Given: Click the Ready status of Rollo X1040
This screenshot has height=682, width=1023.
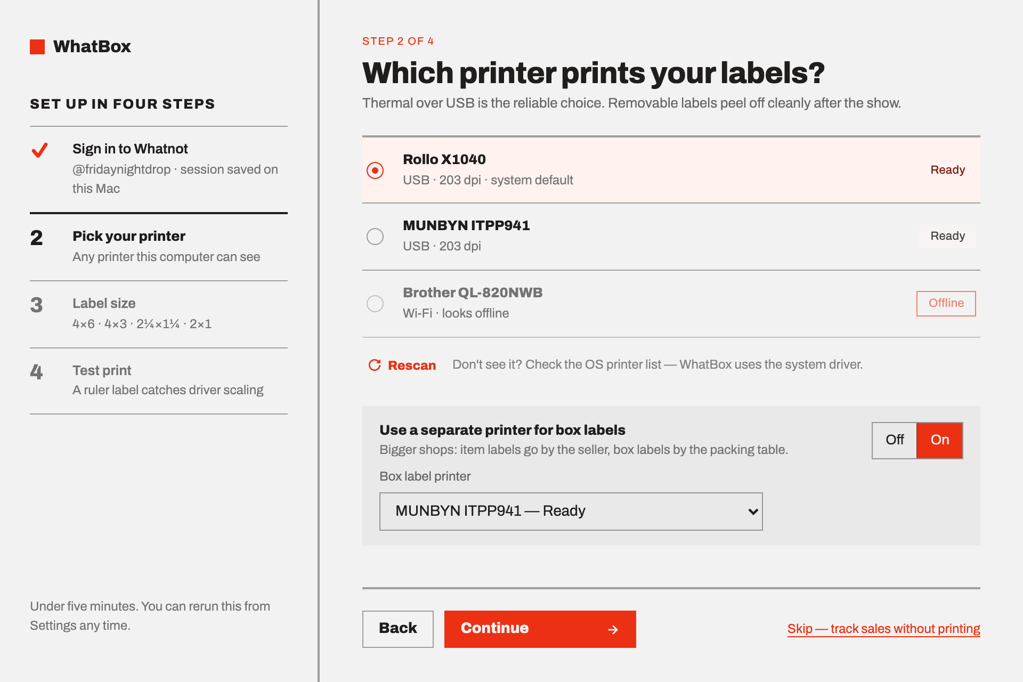Looking at the screenshot, I should (x=948, y=170).
